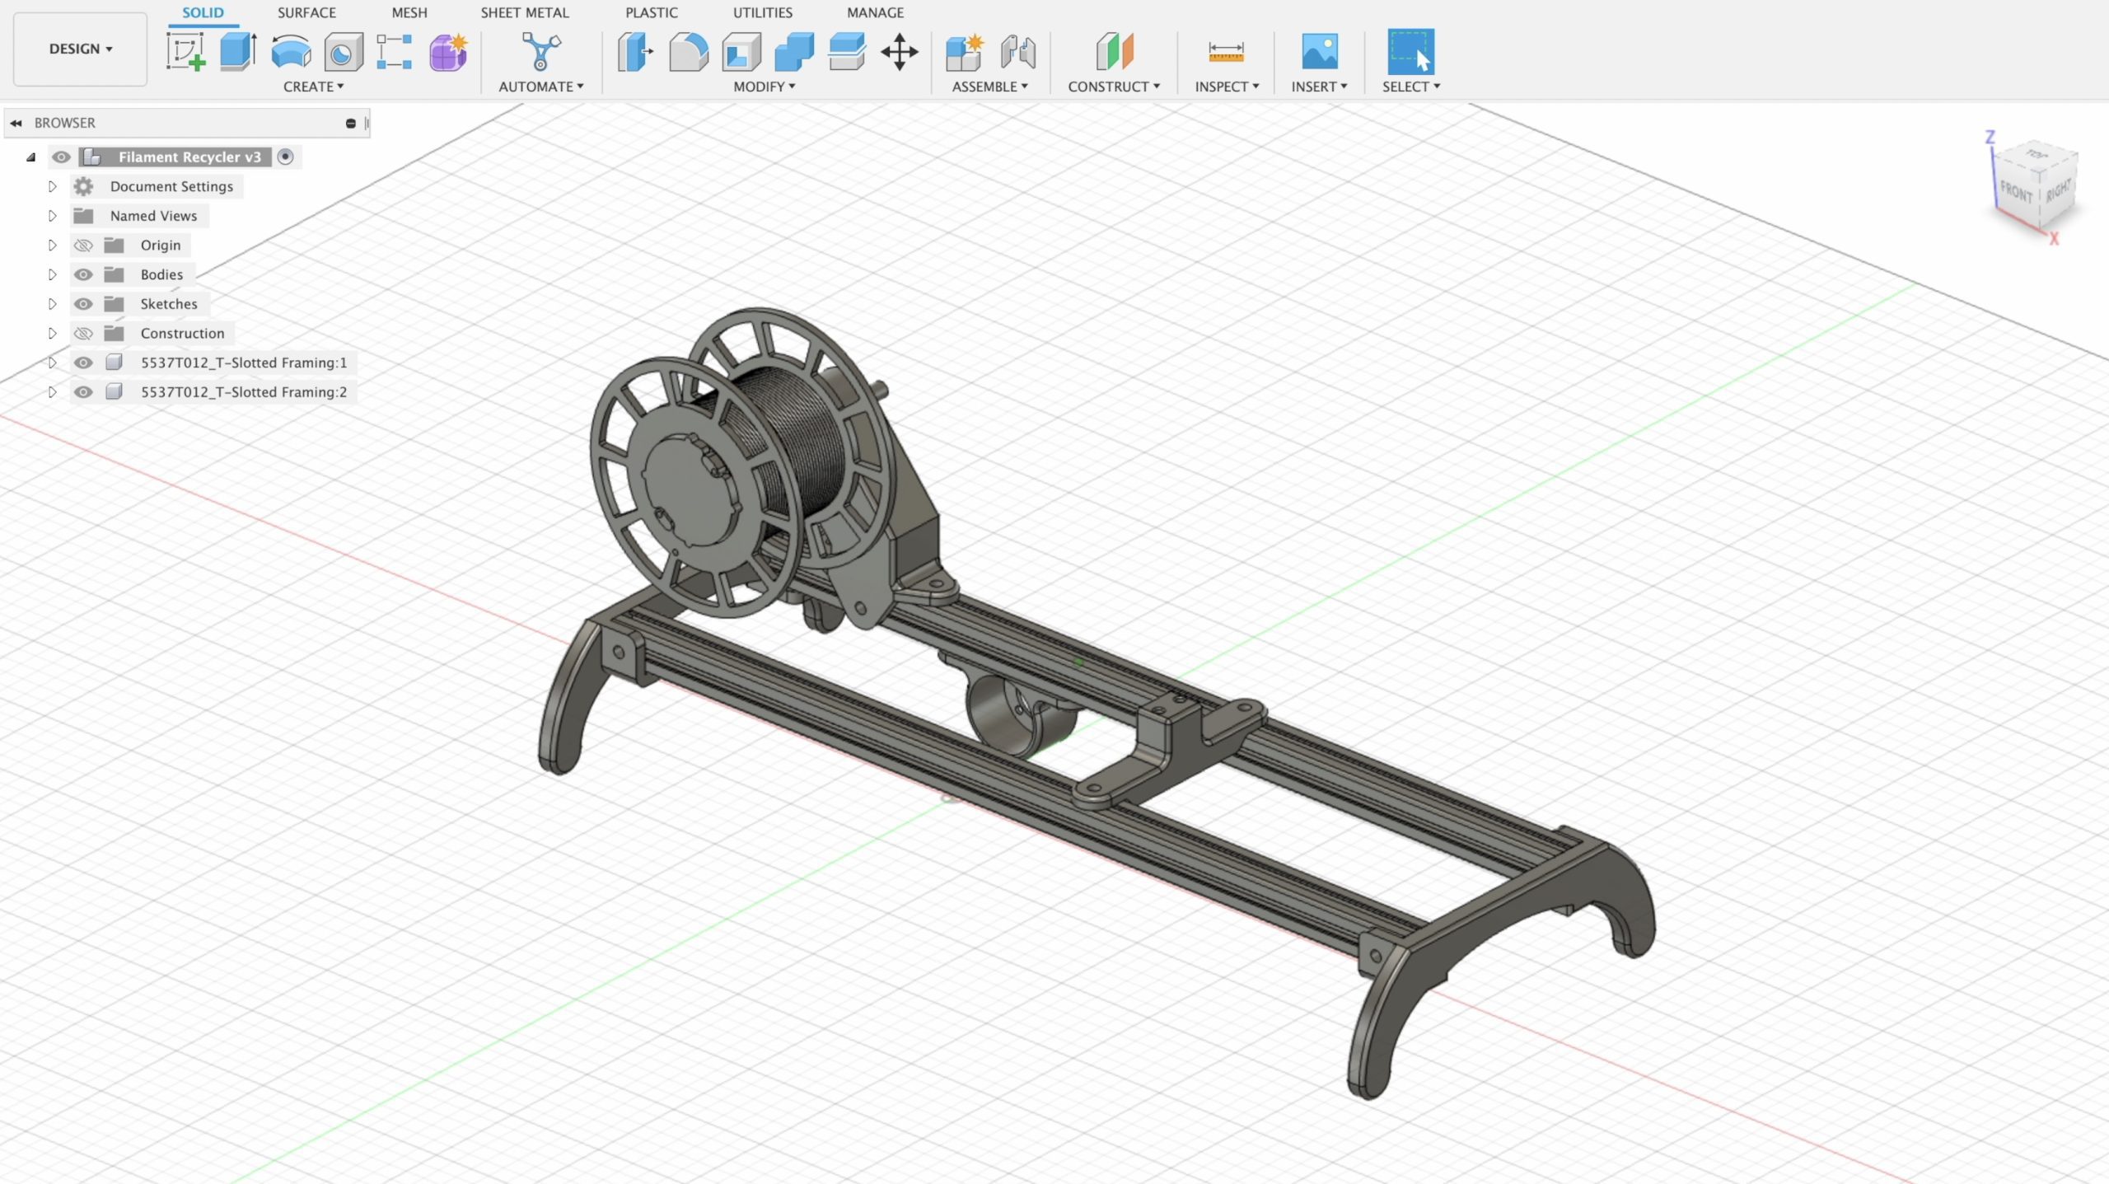Open the SURFACE tab

click(306, 12)
